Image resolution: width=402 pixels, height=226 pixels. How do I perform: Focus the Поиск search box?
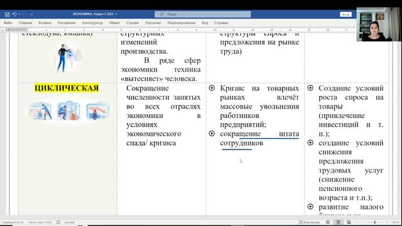point(202,14)
